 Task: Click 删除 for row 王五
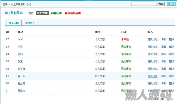point(172,47)
